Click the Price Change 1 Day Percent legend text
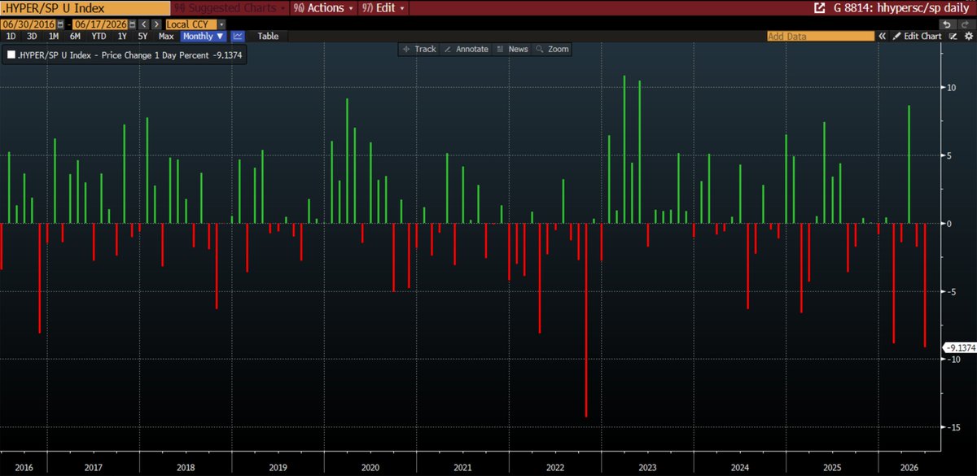977x476 pixels. pyautogui.click(x=154, y=55)
